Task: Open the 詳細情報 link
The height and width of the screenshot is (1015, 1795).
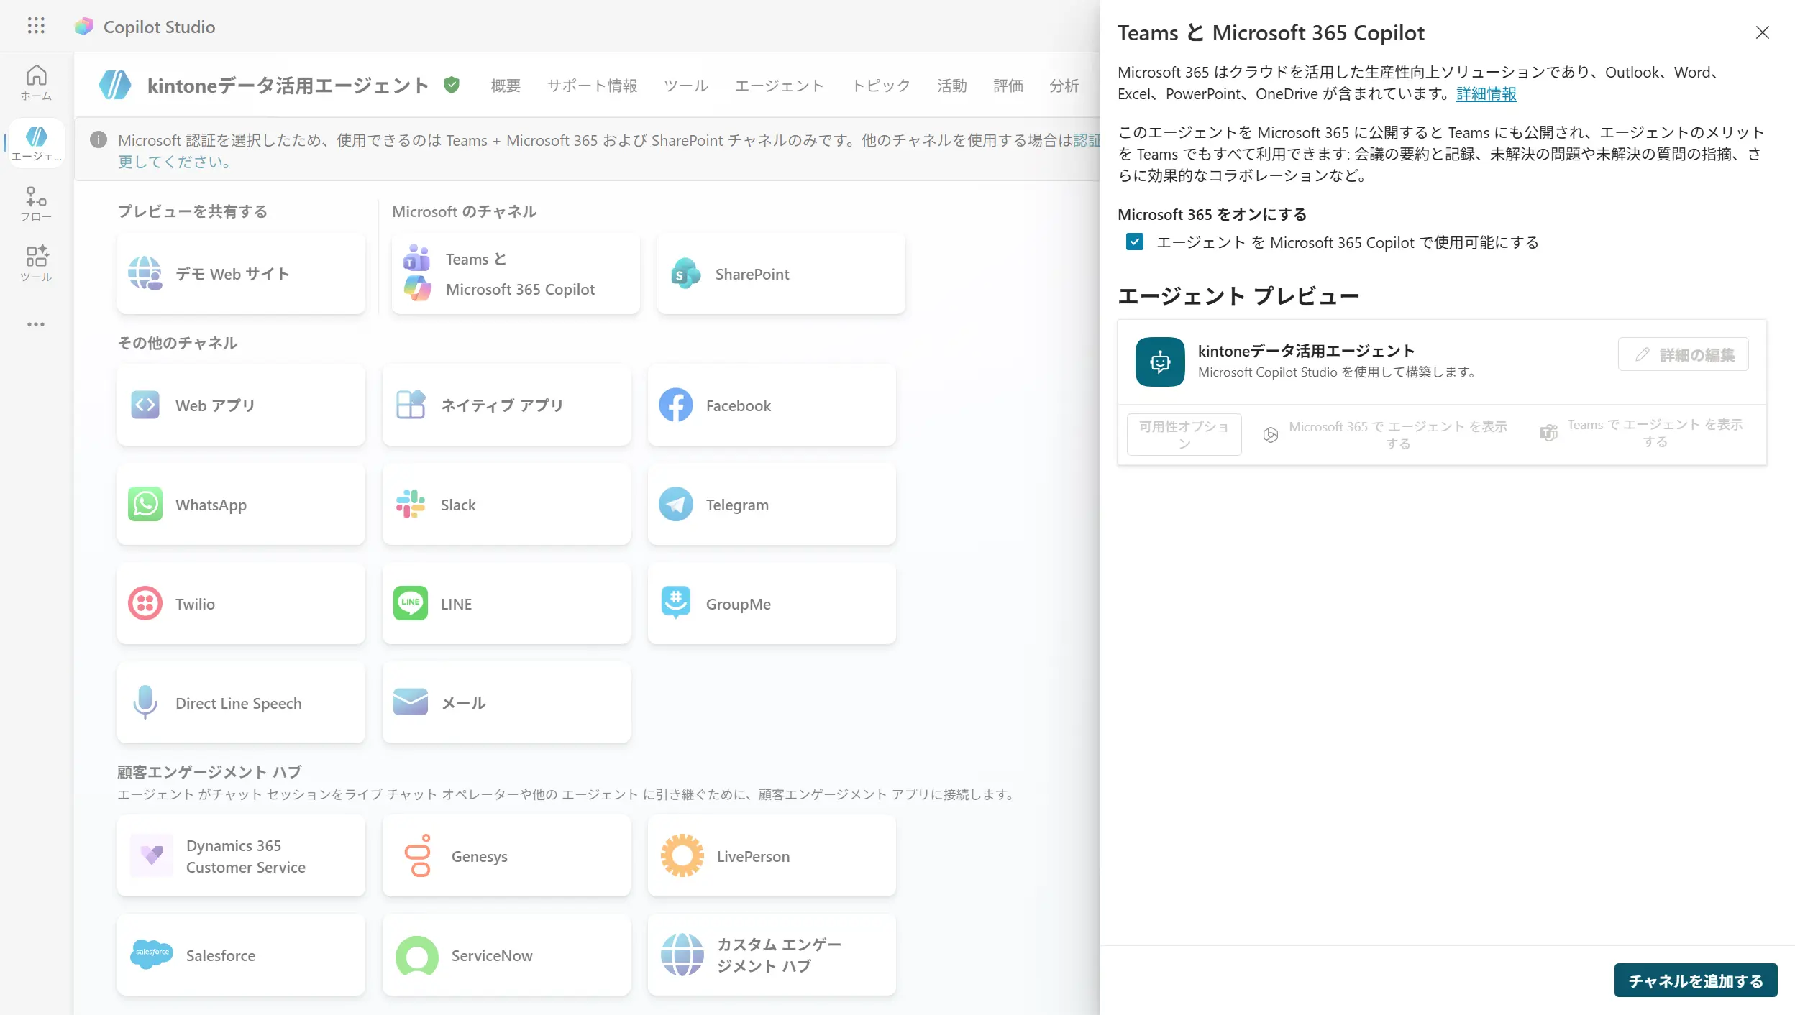Action: (x=1486, y=94)
